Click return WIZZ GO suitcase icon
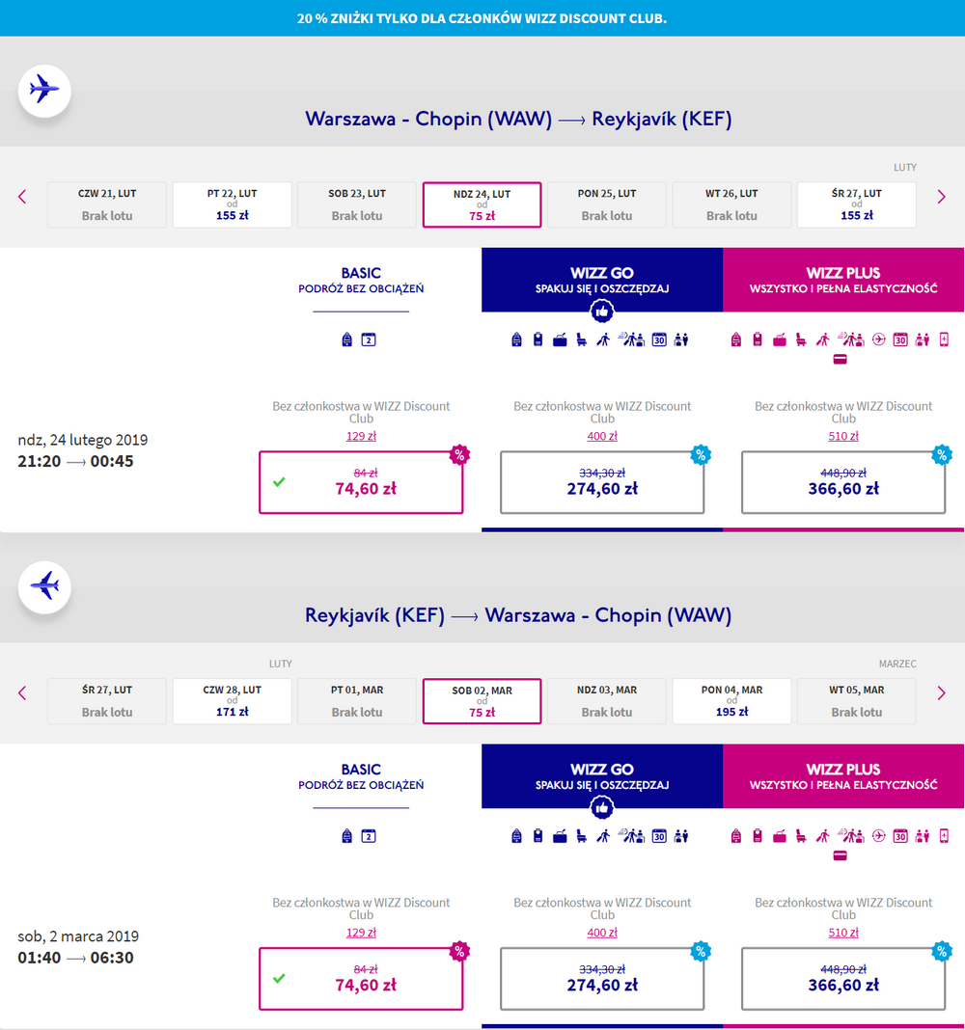The image size is (965, 1030). [x=538, y=836]
